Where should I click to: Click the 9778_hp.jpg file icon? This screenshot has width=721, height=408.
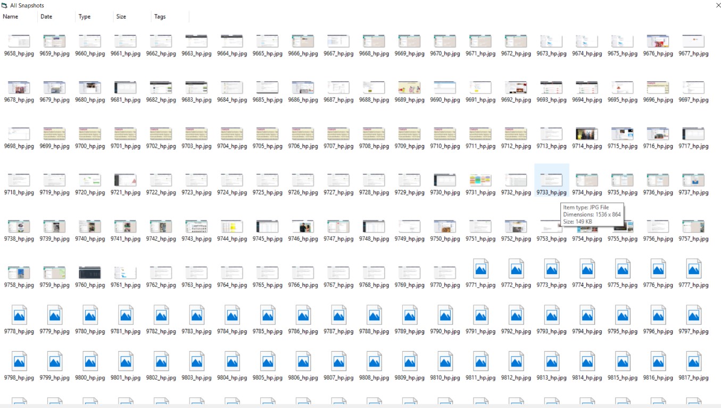19,316
